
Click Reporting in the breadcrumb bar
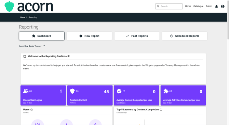click(x=33, y=17)
